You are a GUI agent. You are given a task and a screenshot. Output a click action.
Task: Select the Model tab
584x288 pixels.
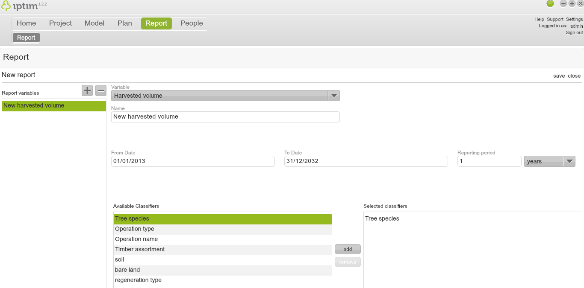pos(94,23)
